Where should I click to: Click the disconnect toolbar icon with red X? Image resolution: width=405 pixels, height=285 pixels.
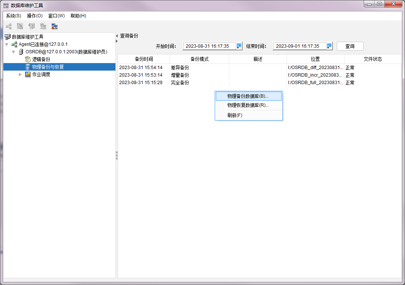coord(55,26)
